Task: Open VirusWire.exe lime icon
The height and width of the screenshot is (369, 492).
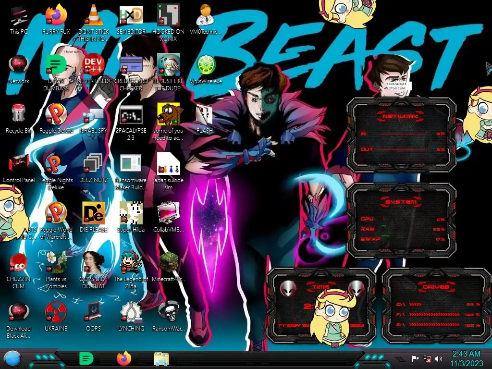Action: pyautogui.click(x=206, y=70)
